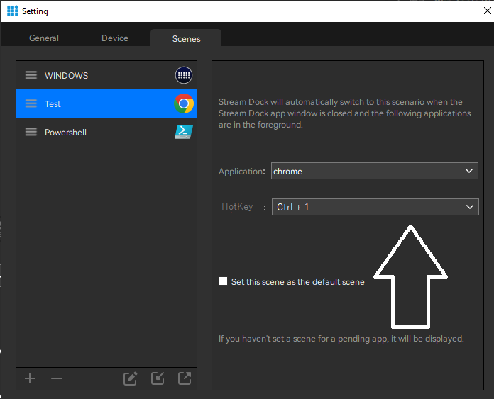Remove selected scene with minus icon
The width and height of the screenshot is (494, 399).
(x=57, y=378)
